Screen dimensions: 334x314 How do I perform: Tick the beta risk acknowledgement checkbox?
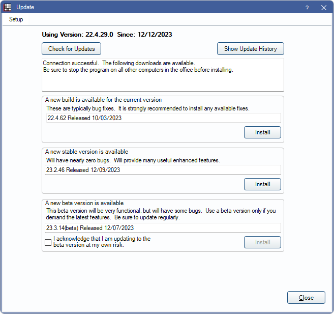coord(48,242)
